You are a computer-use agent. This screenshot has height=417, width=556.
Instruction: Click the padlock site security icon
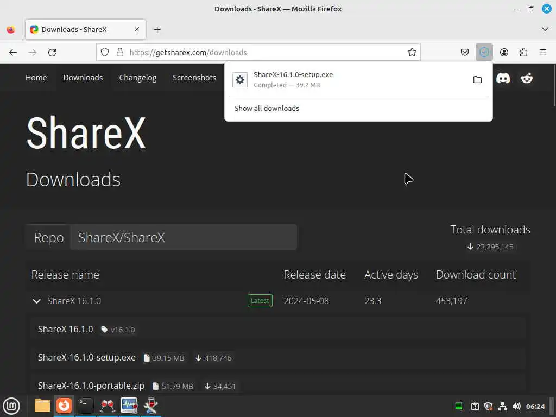120,53
